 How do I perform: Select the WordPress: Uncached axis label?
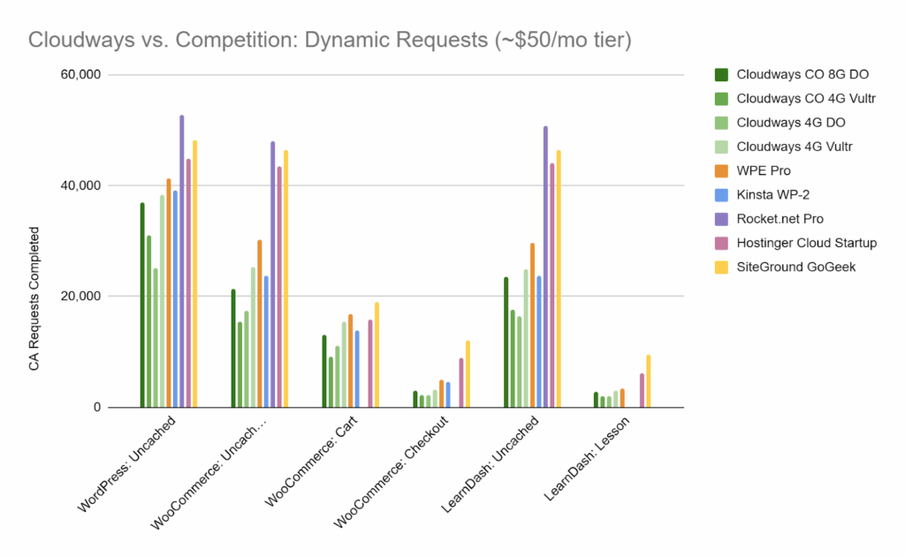129,459
